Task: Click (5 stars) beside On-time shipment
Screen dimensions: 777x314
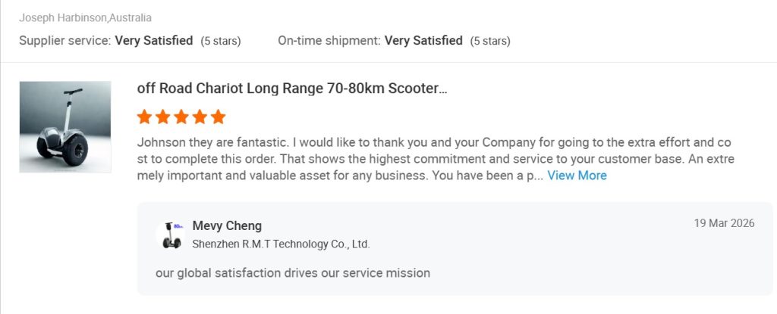Action: [490, 41]
